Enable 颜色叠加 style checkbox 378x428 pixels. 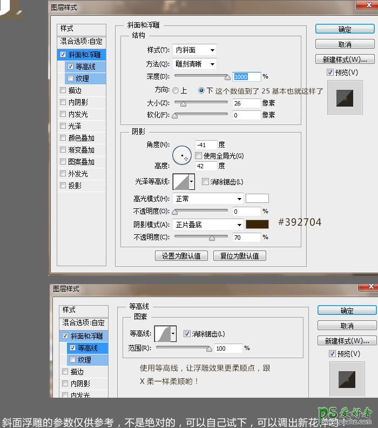(63, 138)
